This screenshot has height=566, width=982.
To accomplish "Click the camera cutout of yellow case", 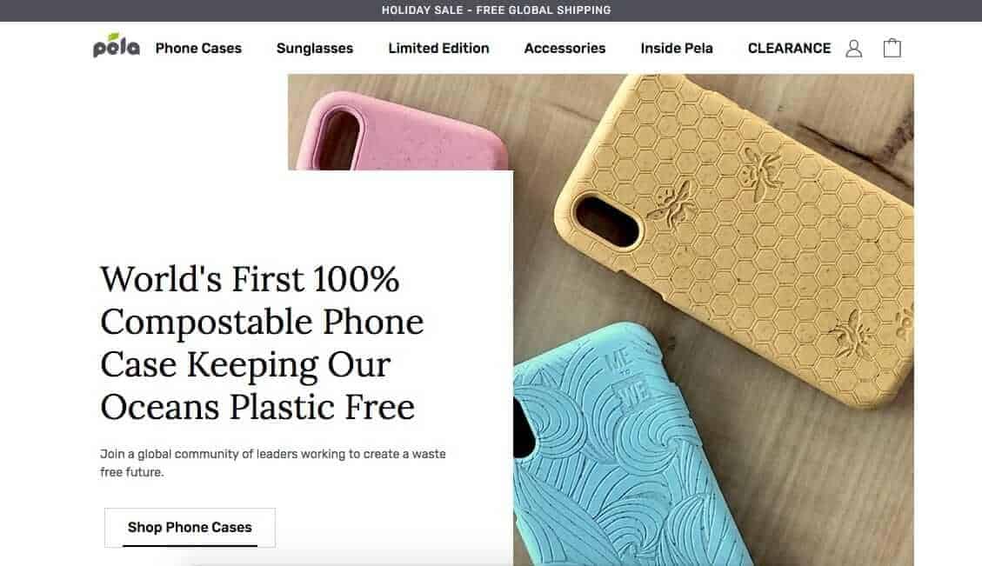I will 607,223.
